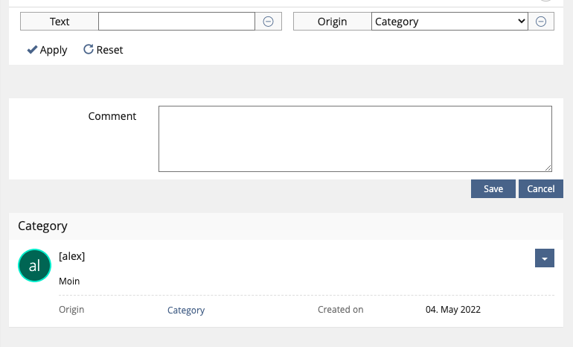Remove the Origin filter with its minus icon
This screenshot has height=347, width=573.
tap(541, 22)
